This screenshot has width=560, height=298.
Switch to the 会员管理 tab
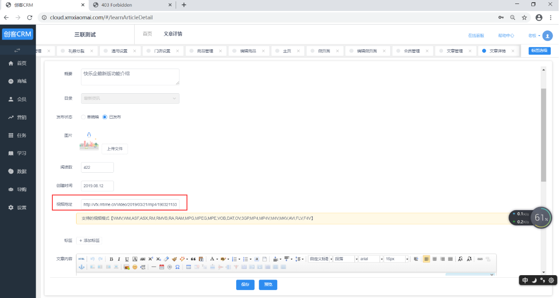[412, 51]
